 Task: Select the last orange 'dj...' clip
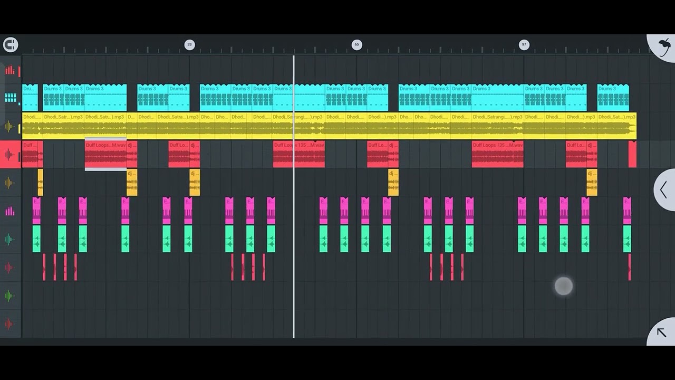pyautogui.click(x=592, y=183)
